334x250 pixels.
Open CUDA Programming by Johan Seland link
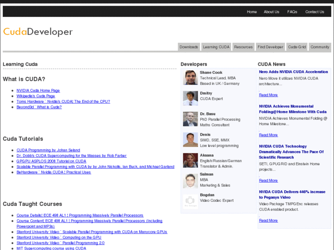pos(48,150)
